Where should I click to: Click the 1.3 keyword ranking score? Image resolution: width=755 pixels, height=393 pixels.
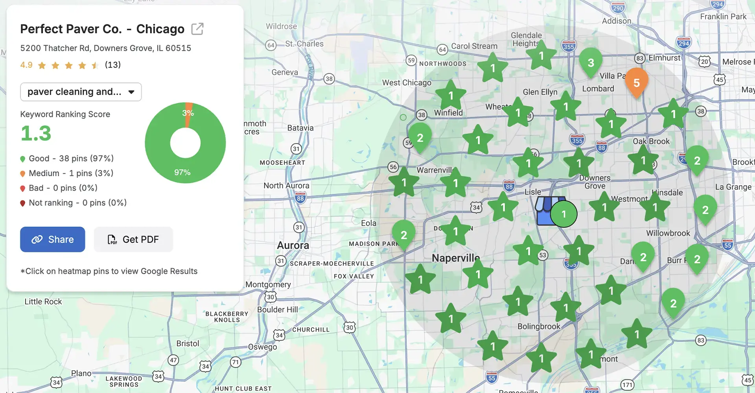click(36, 133)
